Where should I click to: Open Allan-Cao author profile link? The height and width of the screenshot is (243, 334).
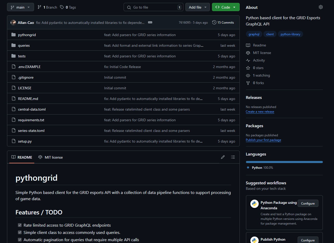click(26, 23)
